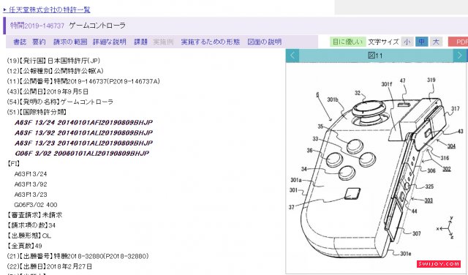Select FI entry G06F3/02 400

click(36, 205)
